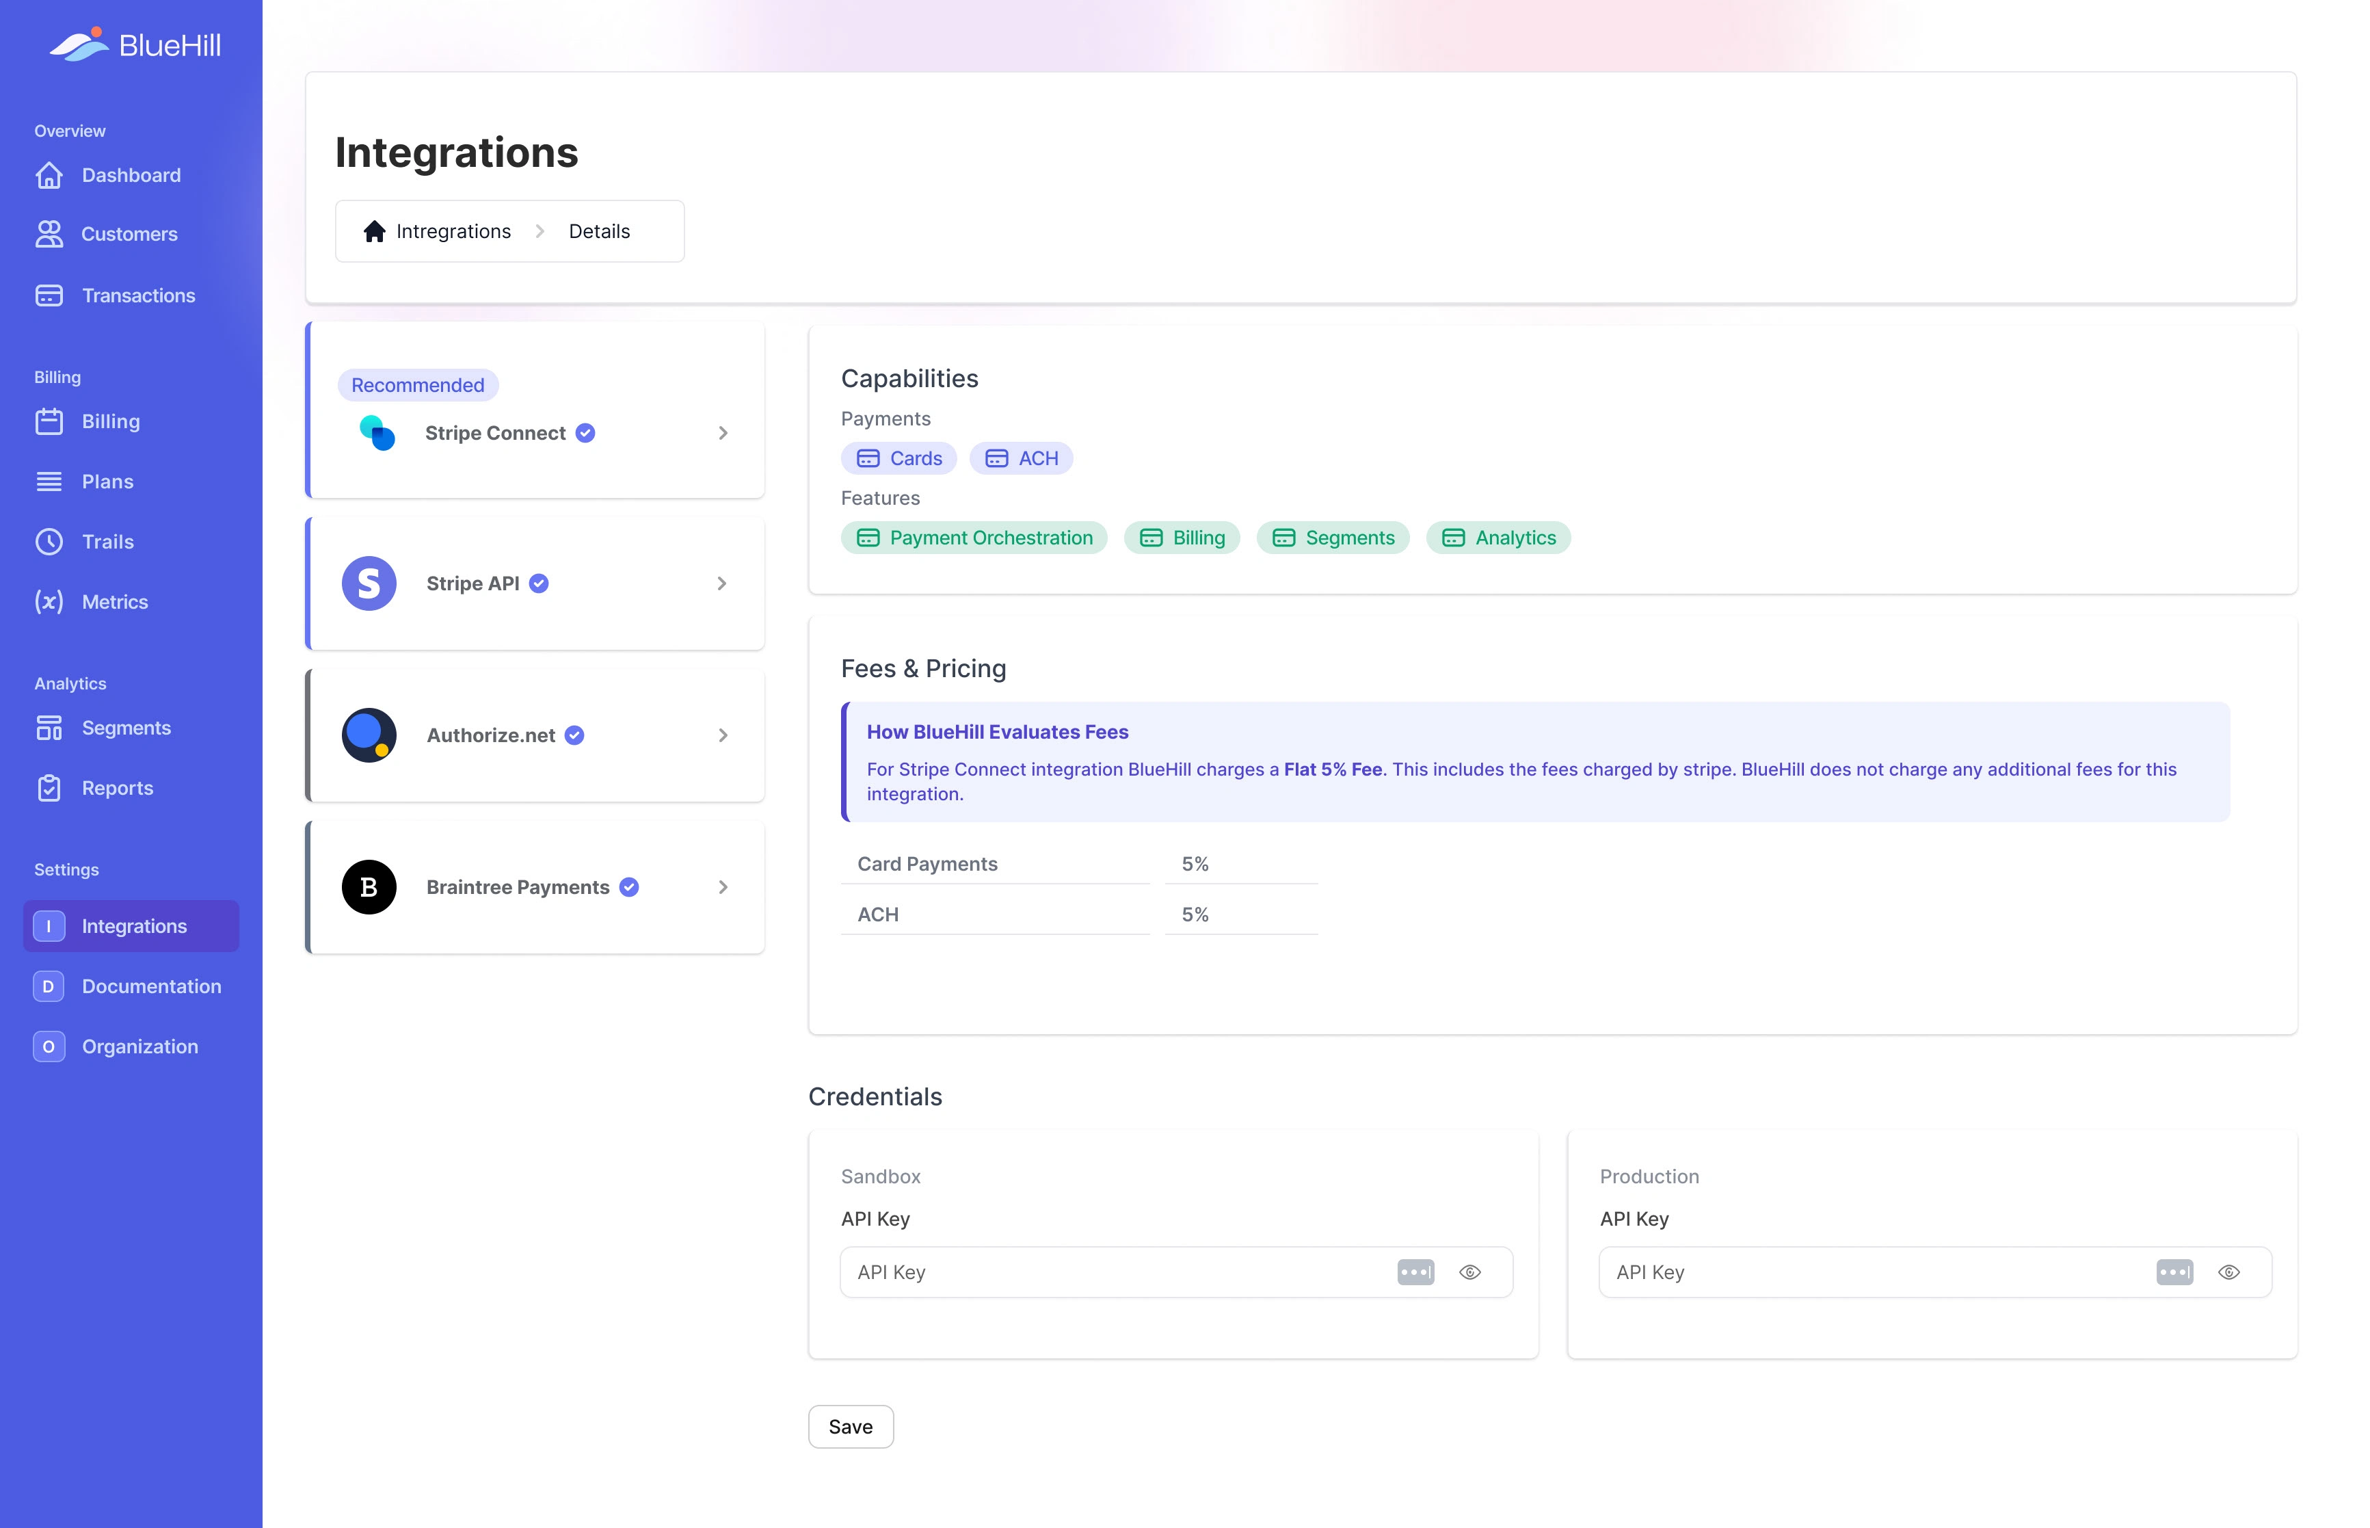The width and height of the screenshot is (2370, 1528).
Task: Expand the Stripe API card chevron
Action: coord(722,583)
